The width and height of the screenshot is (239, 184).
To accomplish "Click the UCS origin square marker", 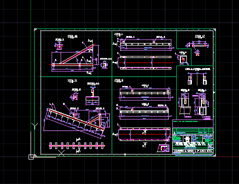I will pyautogui.click(x=31, y=157).
